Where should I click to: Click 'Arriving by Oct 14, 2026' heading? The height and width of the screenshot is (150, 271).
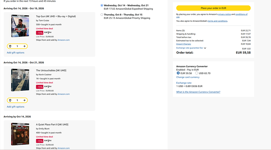point(17,117)
